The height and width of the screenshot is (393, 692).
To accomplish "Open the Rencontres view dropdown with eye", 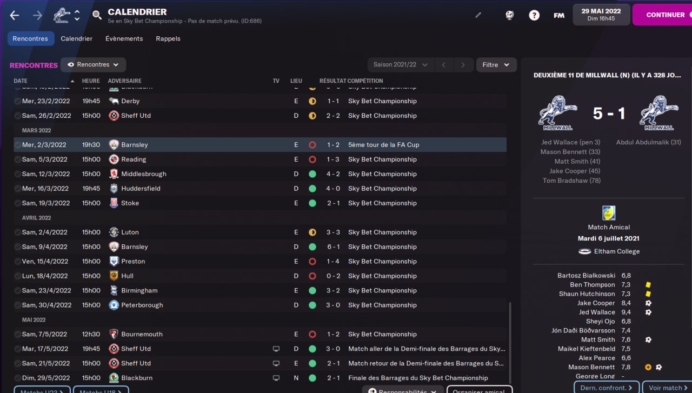I will point(93,65).
